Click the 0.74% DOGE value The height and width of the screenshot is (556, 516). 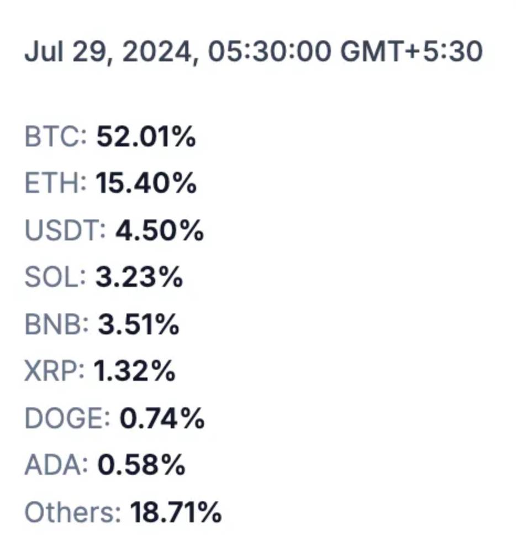pyautogui.click(x=162, y=418)
